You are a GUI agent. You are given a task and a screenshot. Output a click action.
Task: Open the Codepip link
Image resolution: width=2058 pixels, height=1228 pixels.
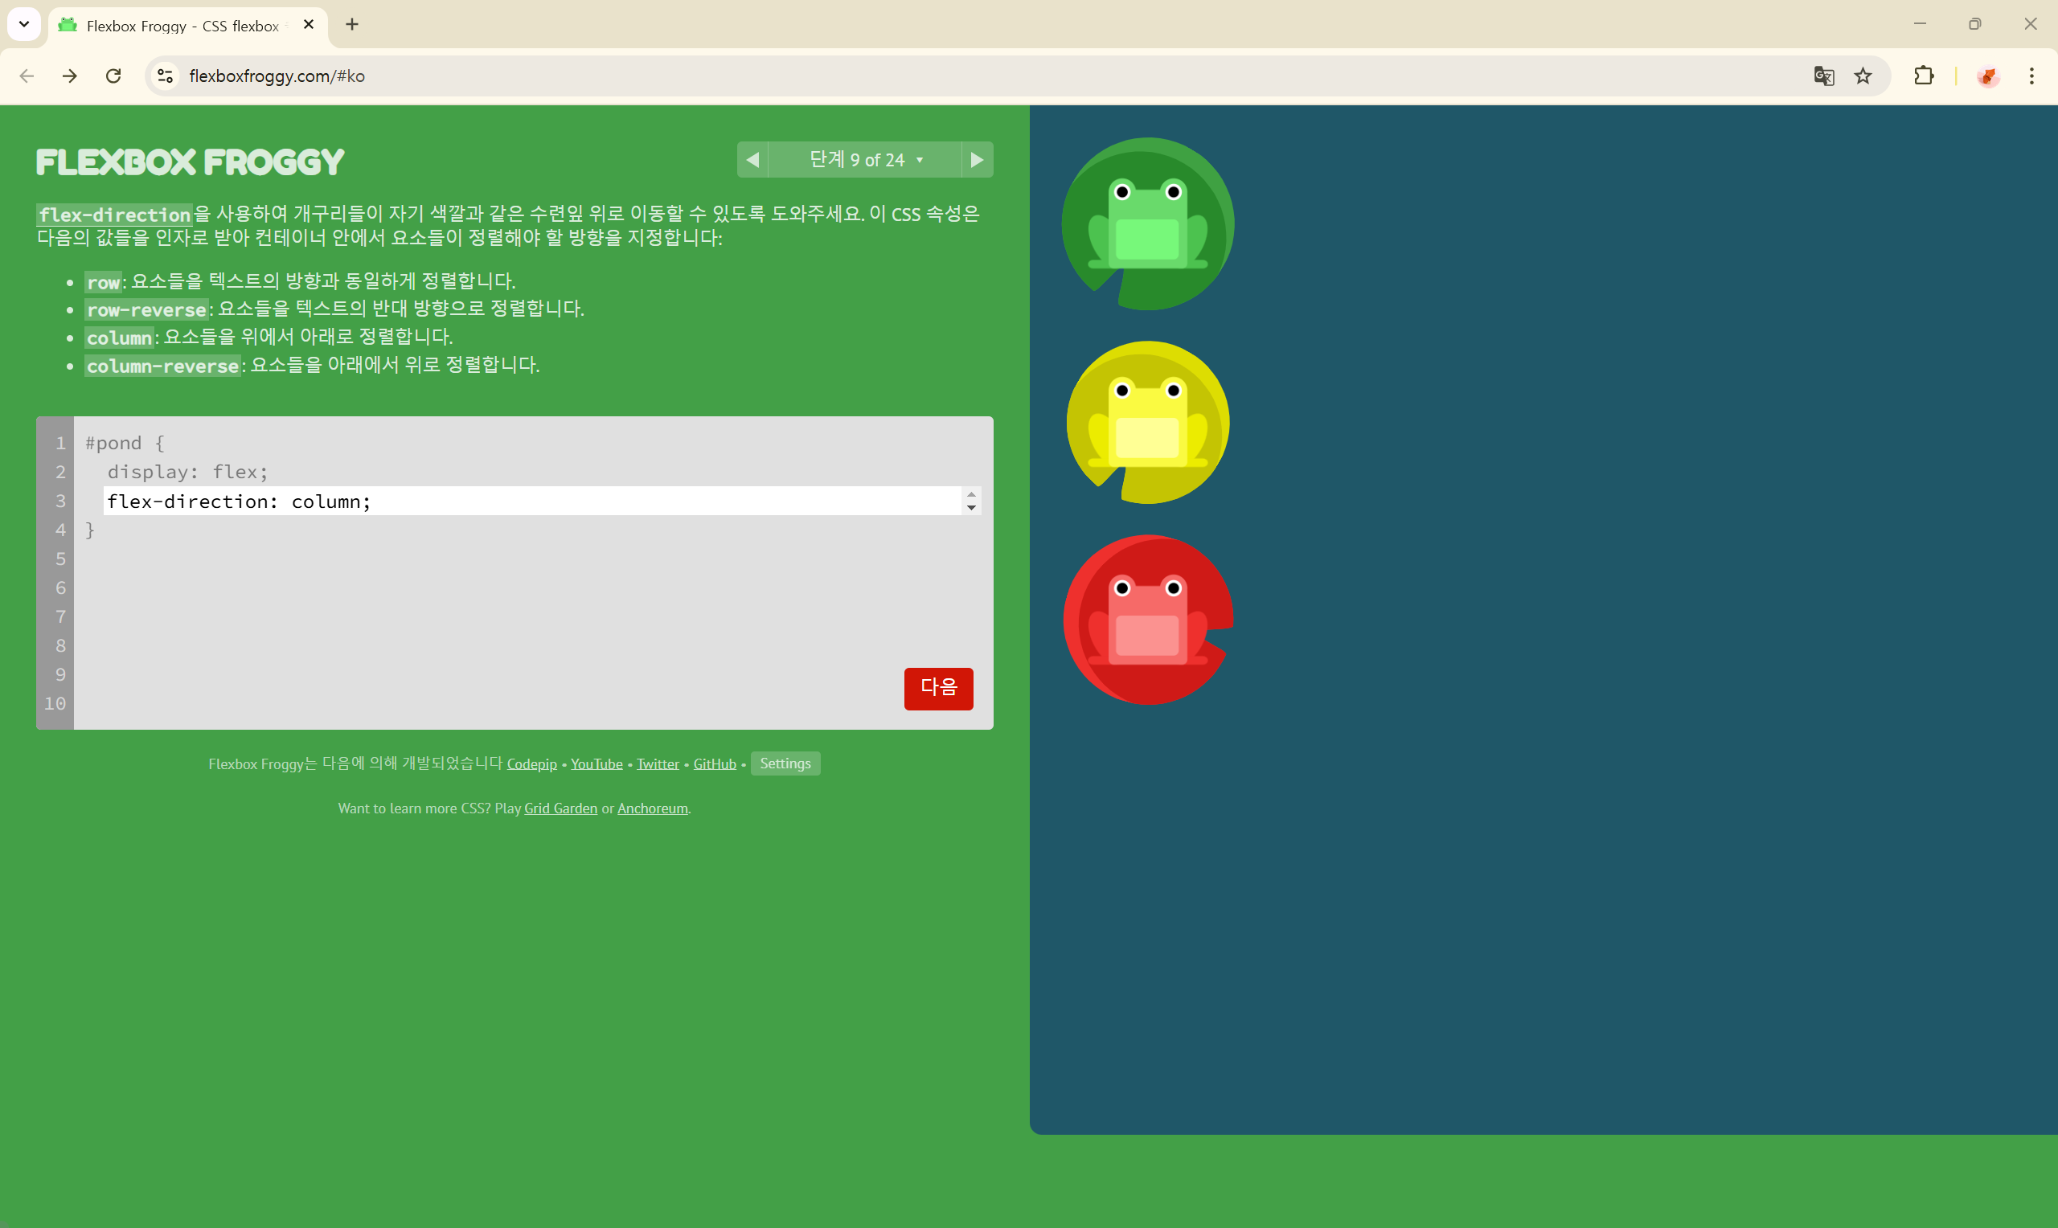pos(531,763)
